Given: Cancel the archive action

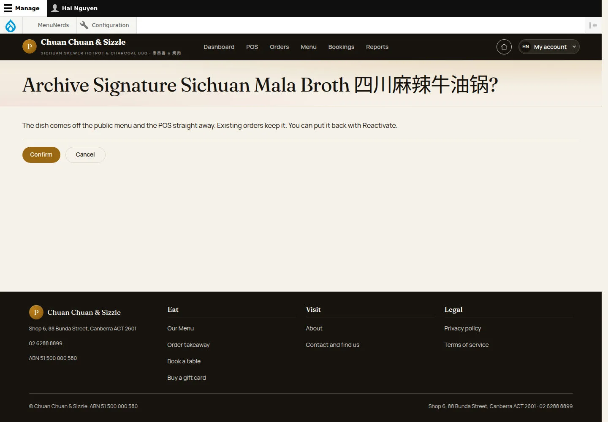Looking at the screenshot, I should coord(85,155).
